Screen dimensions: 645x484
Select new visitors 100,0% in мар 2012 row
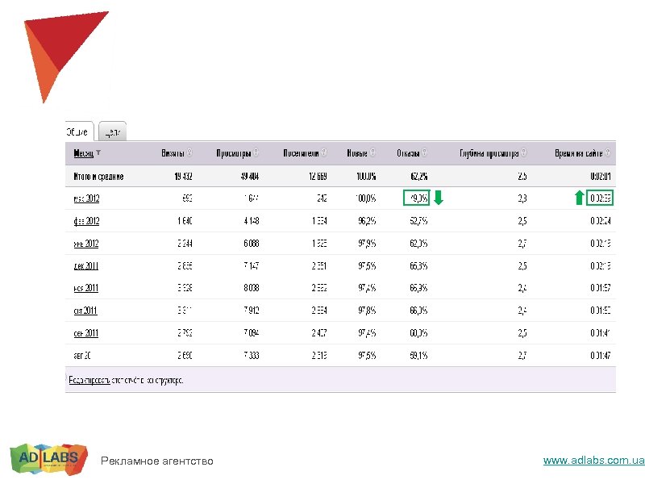coord(366,198)
